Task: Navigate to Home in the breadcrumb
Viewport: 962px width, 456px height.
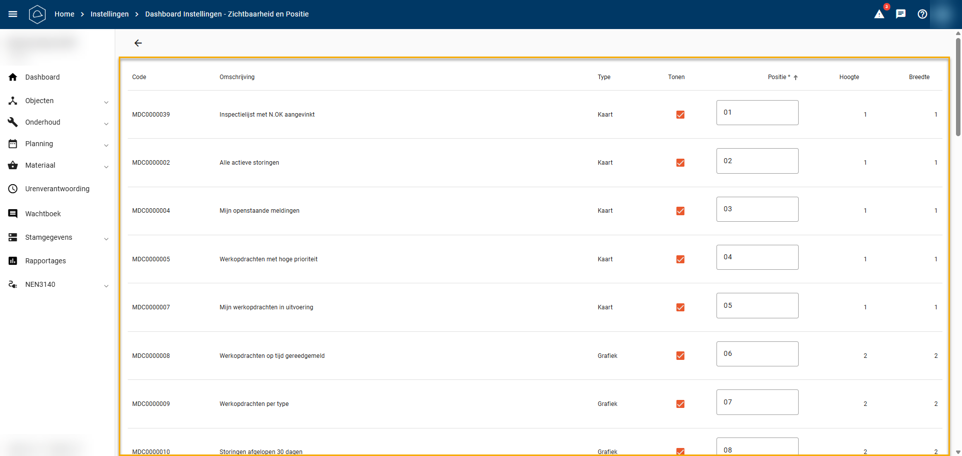Action: pos(64,14)
